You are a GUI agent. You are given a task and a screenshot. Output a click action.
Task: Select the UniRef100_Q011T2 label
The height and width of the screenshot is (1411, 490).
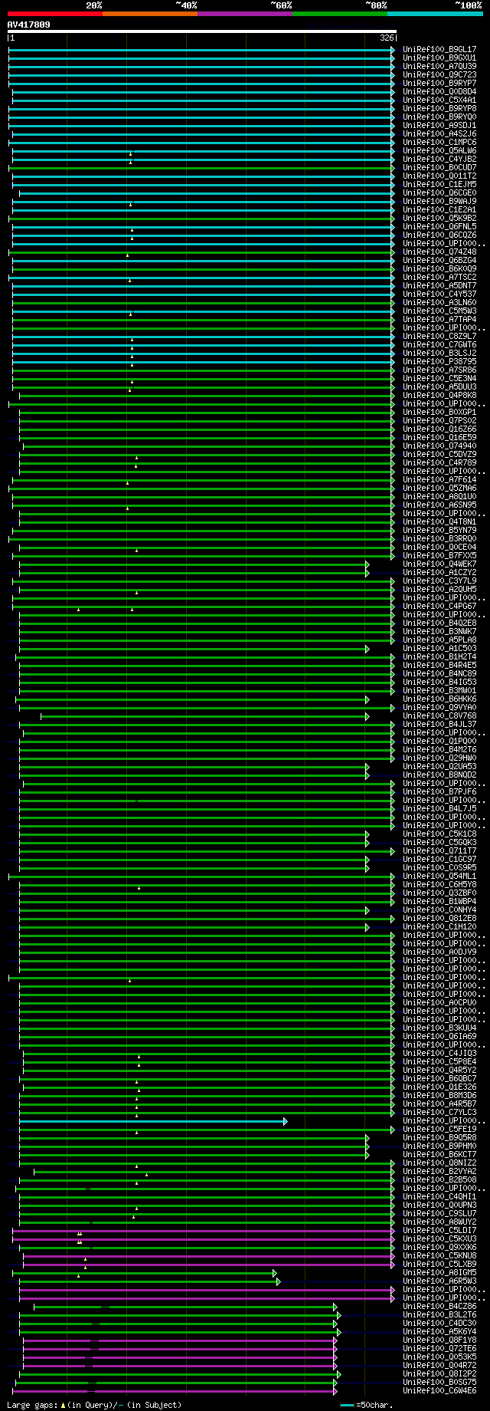point(439,176)
